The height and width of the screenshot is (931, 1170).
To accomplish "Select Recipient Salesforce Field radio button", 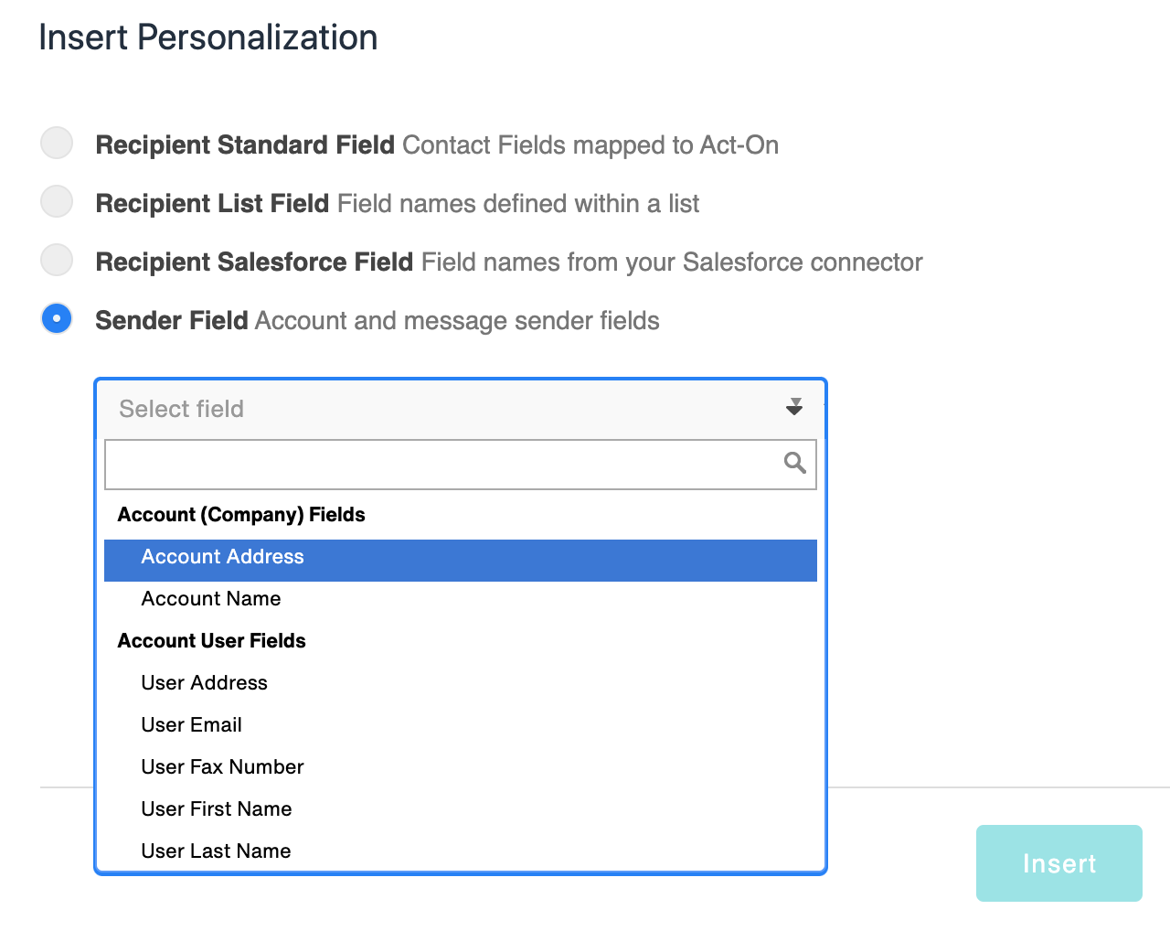I will coord(57,260).
